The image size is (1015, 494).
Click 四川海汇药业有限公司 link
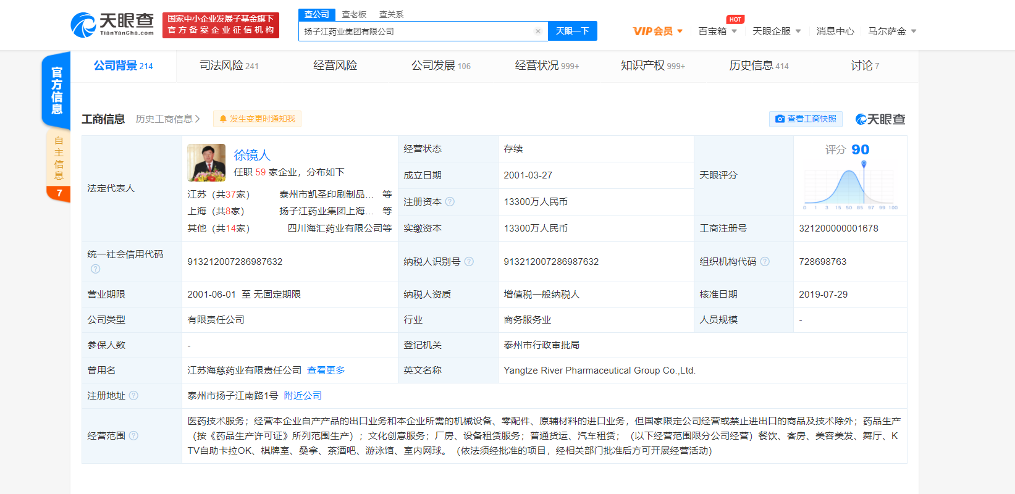(335, 228)
